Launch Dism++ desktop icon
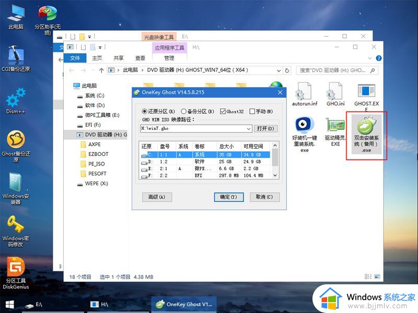 [x=16, y=101]
